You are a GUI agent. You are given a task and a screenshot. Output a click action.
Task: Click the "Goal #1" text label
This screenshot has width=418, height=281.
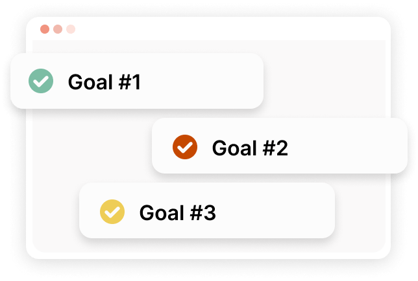(x=104, y=82)
